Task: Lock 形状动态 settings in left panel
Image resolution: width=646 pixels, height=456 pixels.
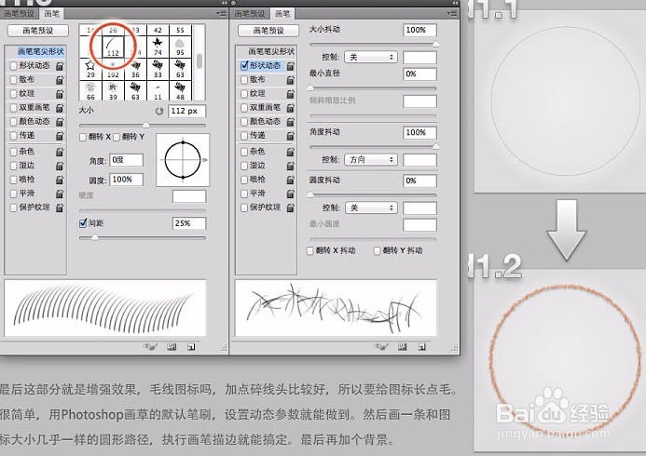Action: (x=60, y=66)
